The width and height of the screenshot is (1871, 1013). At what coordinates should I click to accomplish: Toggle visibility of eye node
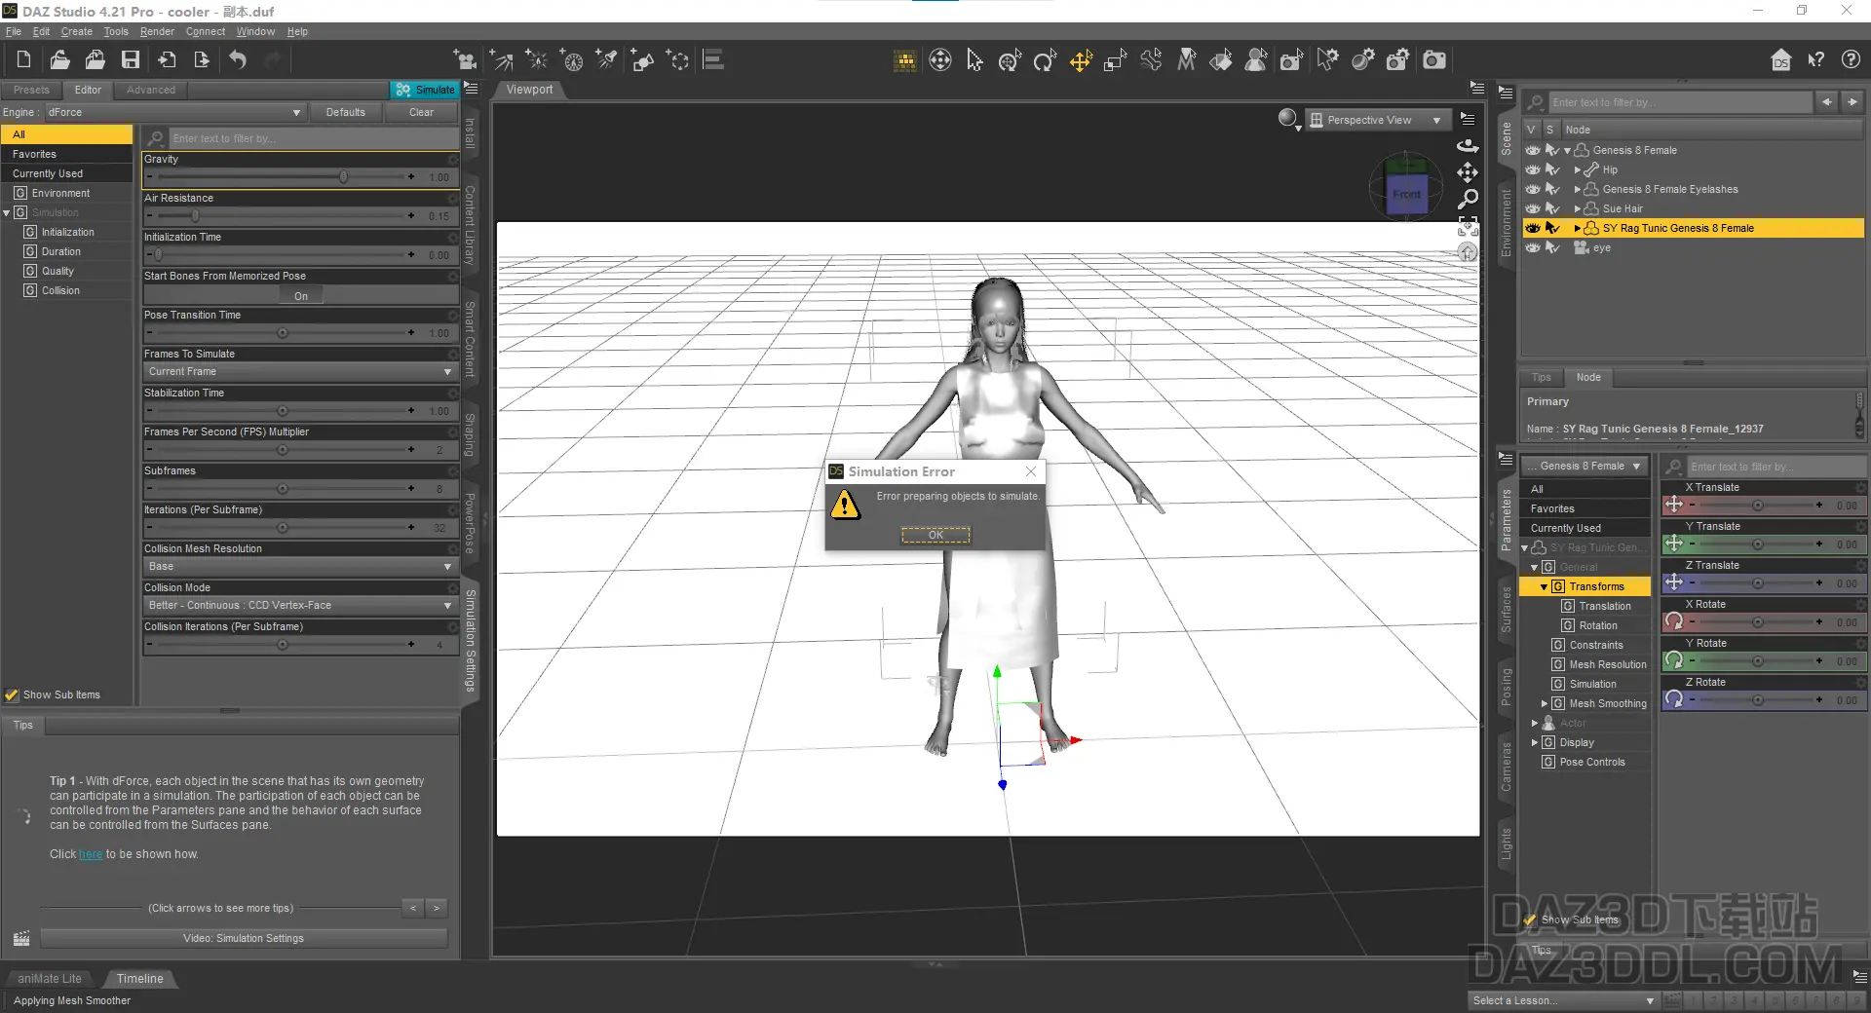click(x=1533, y=247)
